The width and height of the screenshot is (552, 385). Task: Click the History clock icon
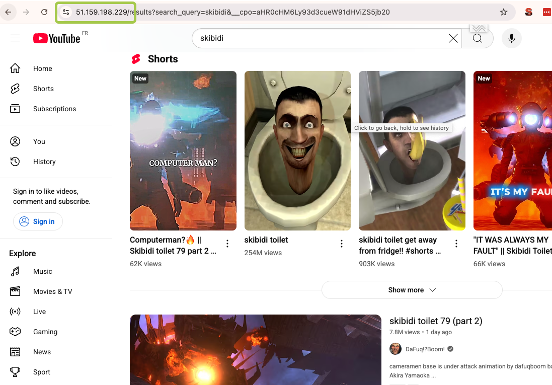15,162
